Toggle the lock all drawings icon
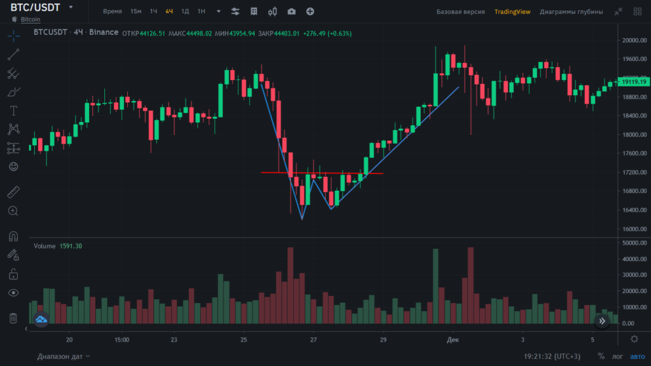 (x=13, y=274)
